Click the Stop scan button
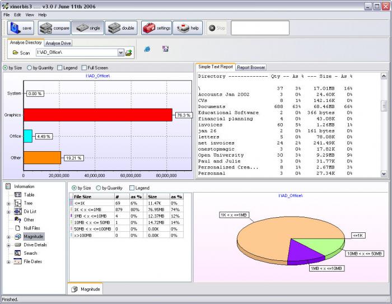This screenshot has width=392, height=304. pyautogui.click(x=217, y=28)
